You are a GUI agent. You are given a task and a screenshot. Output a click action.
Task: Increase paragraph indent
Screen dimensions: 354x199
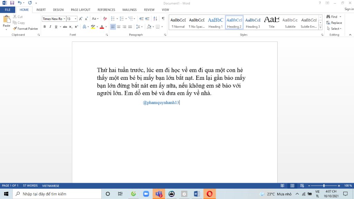(147, 19)
